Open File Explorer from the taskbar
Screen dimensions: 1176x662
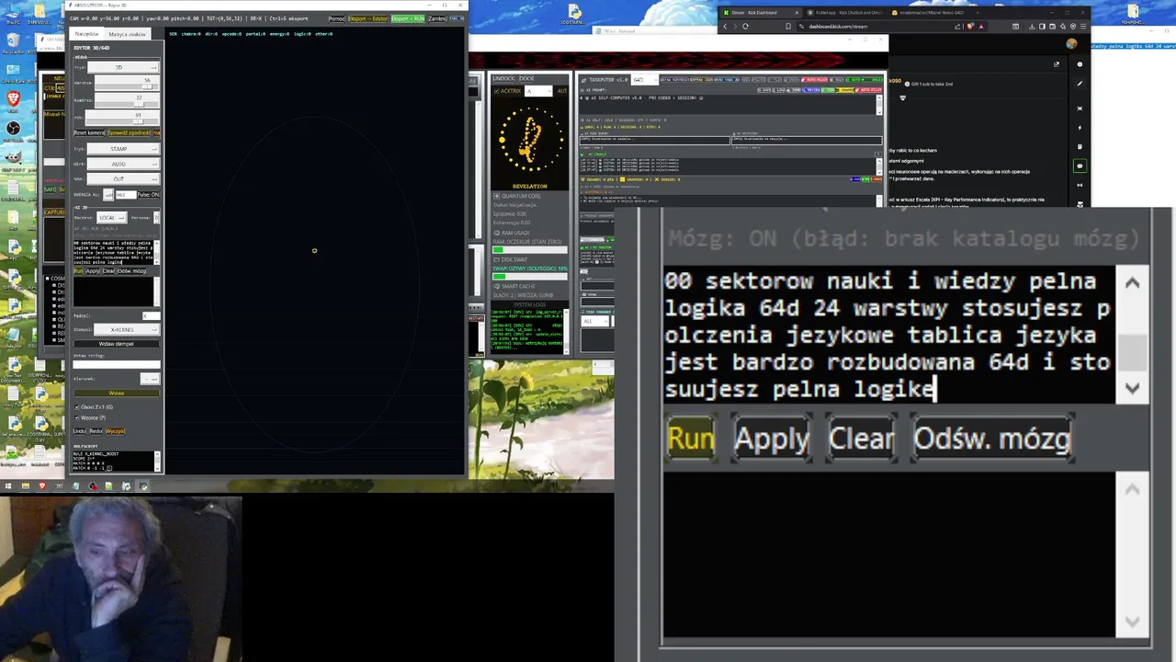26,485
